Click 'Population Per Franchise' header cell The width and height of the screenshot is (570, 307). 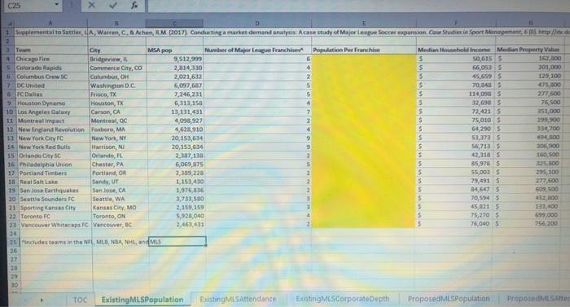click(x=364, y=50)
